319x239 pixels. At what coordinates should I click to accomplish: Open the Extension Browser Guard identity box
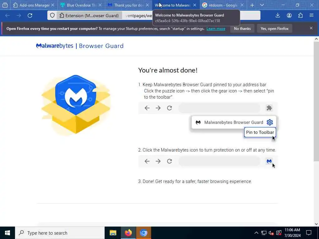pos(89,16)
